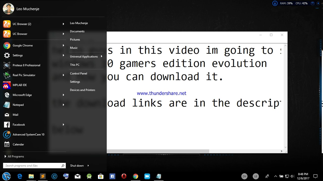Click the search magnifier icon
This screenshot has width=323, height=181.
click(x=63, y=166)
